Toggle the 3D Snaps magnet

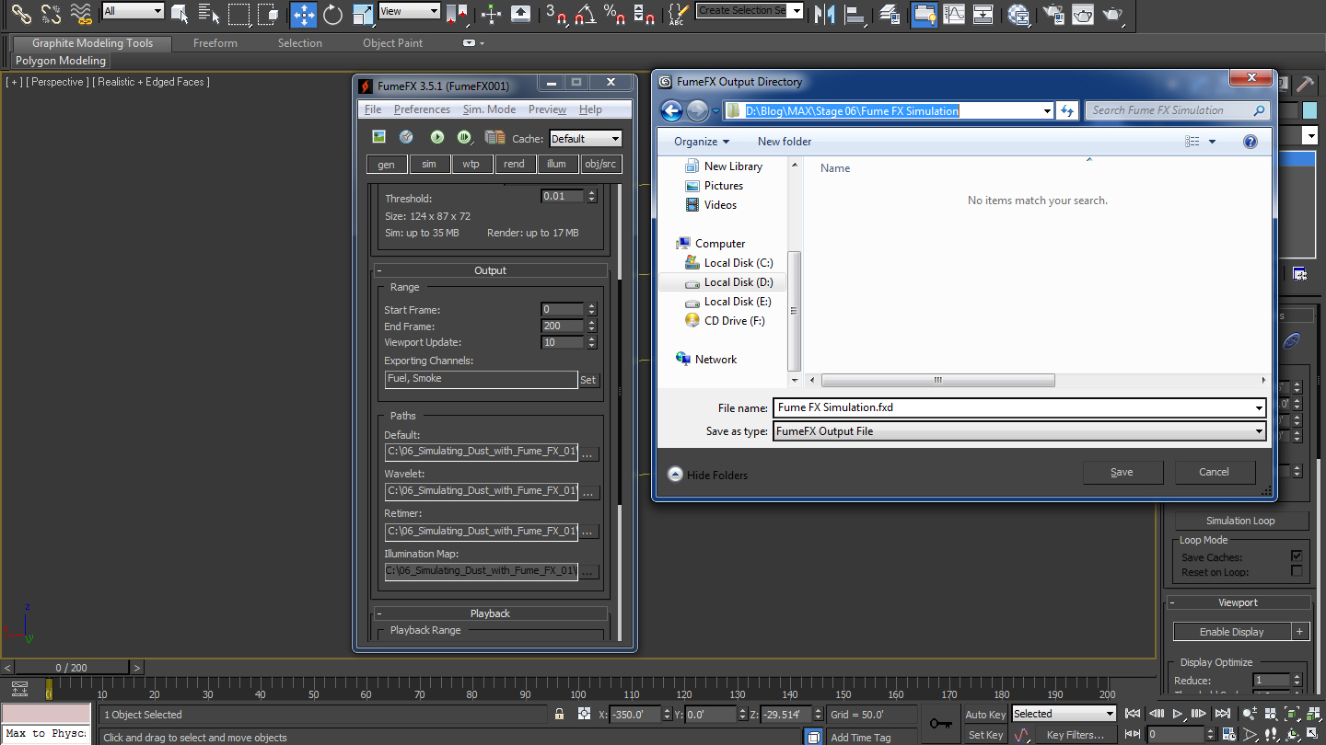point(556,14)
